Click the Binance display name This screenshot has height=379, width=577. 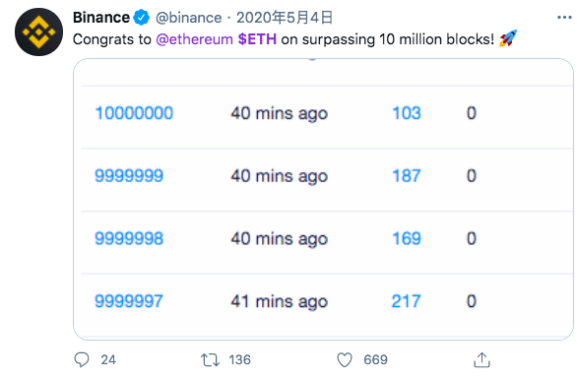(x=101, y=18)
